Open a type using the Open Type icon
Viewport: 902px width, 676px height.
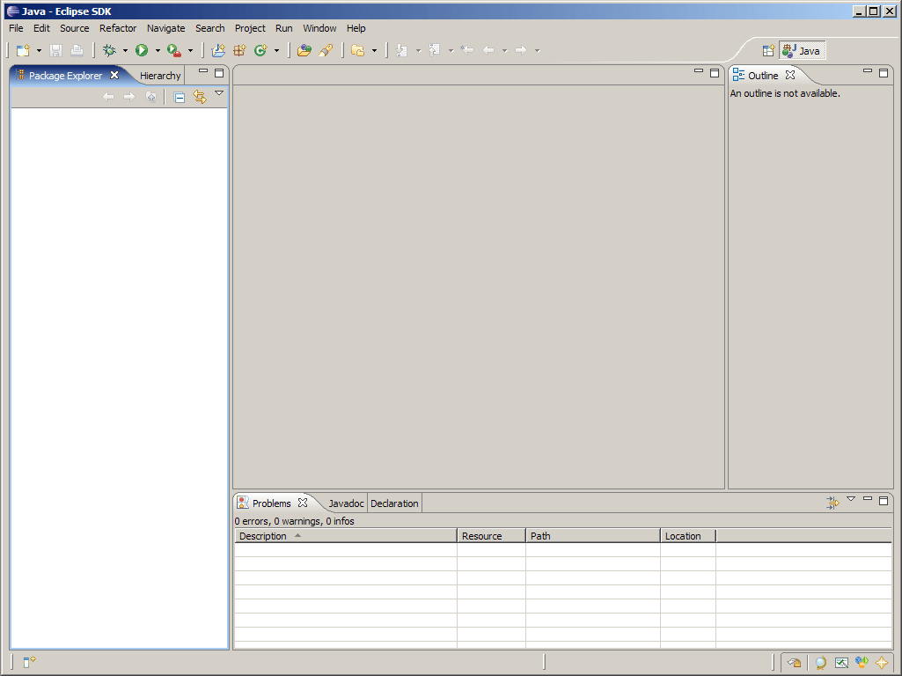pyautogui.click(x=304, y=50)
